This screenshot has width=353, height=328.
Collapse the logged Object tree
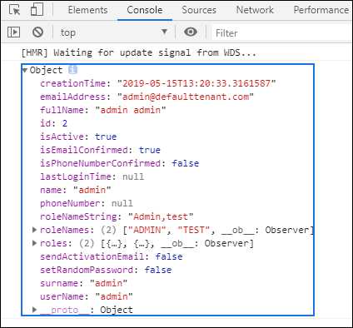(x=25, y=70)
